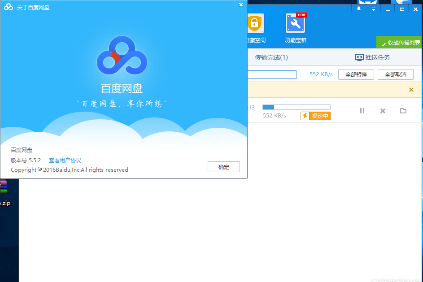Viewport: 423px width, 282px height.
Task: Select the .zip archive icon on desktop
Action: (3, 187)
